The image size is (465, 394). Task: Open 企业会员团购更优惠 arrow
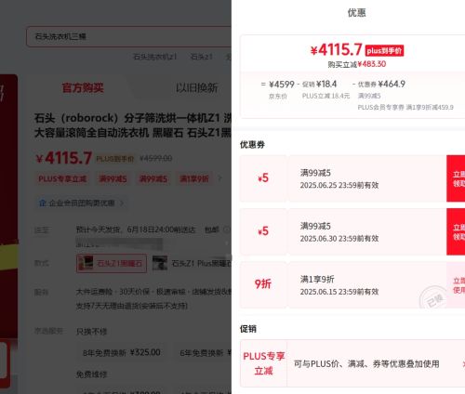point(122,204)
